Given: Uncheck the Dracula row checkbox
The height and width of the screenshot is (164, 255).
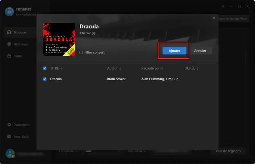Looking at the screenshot, I should [45, 79].
